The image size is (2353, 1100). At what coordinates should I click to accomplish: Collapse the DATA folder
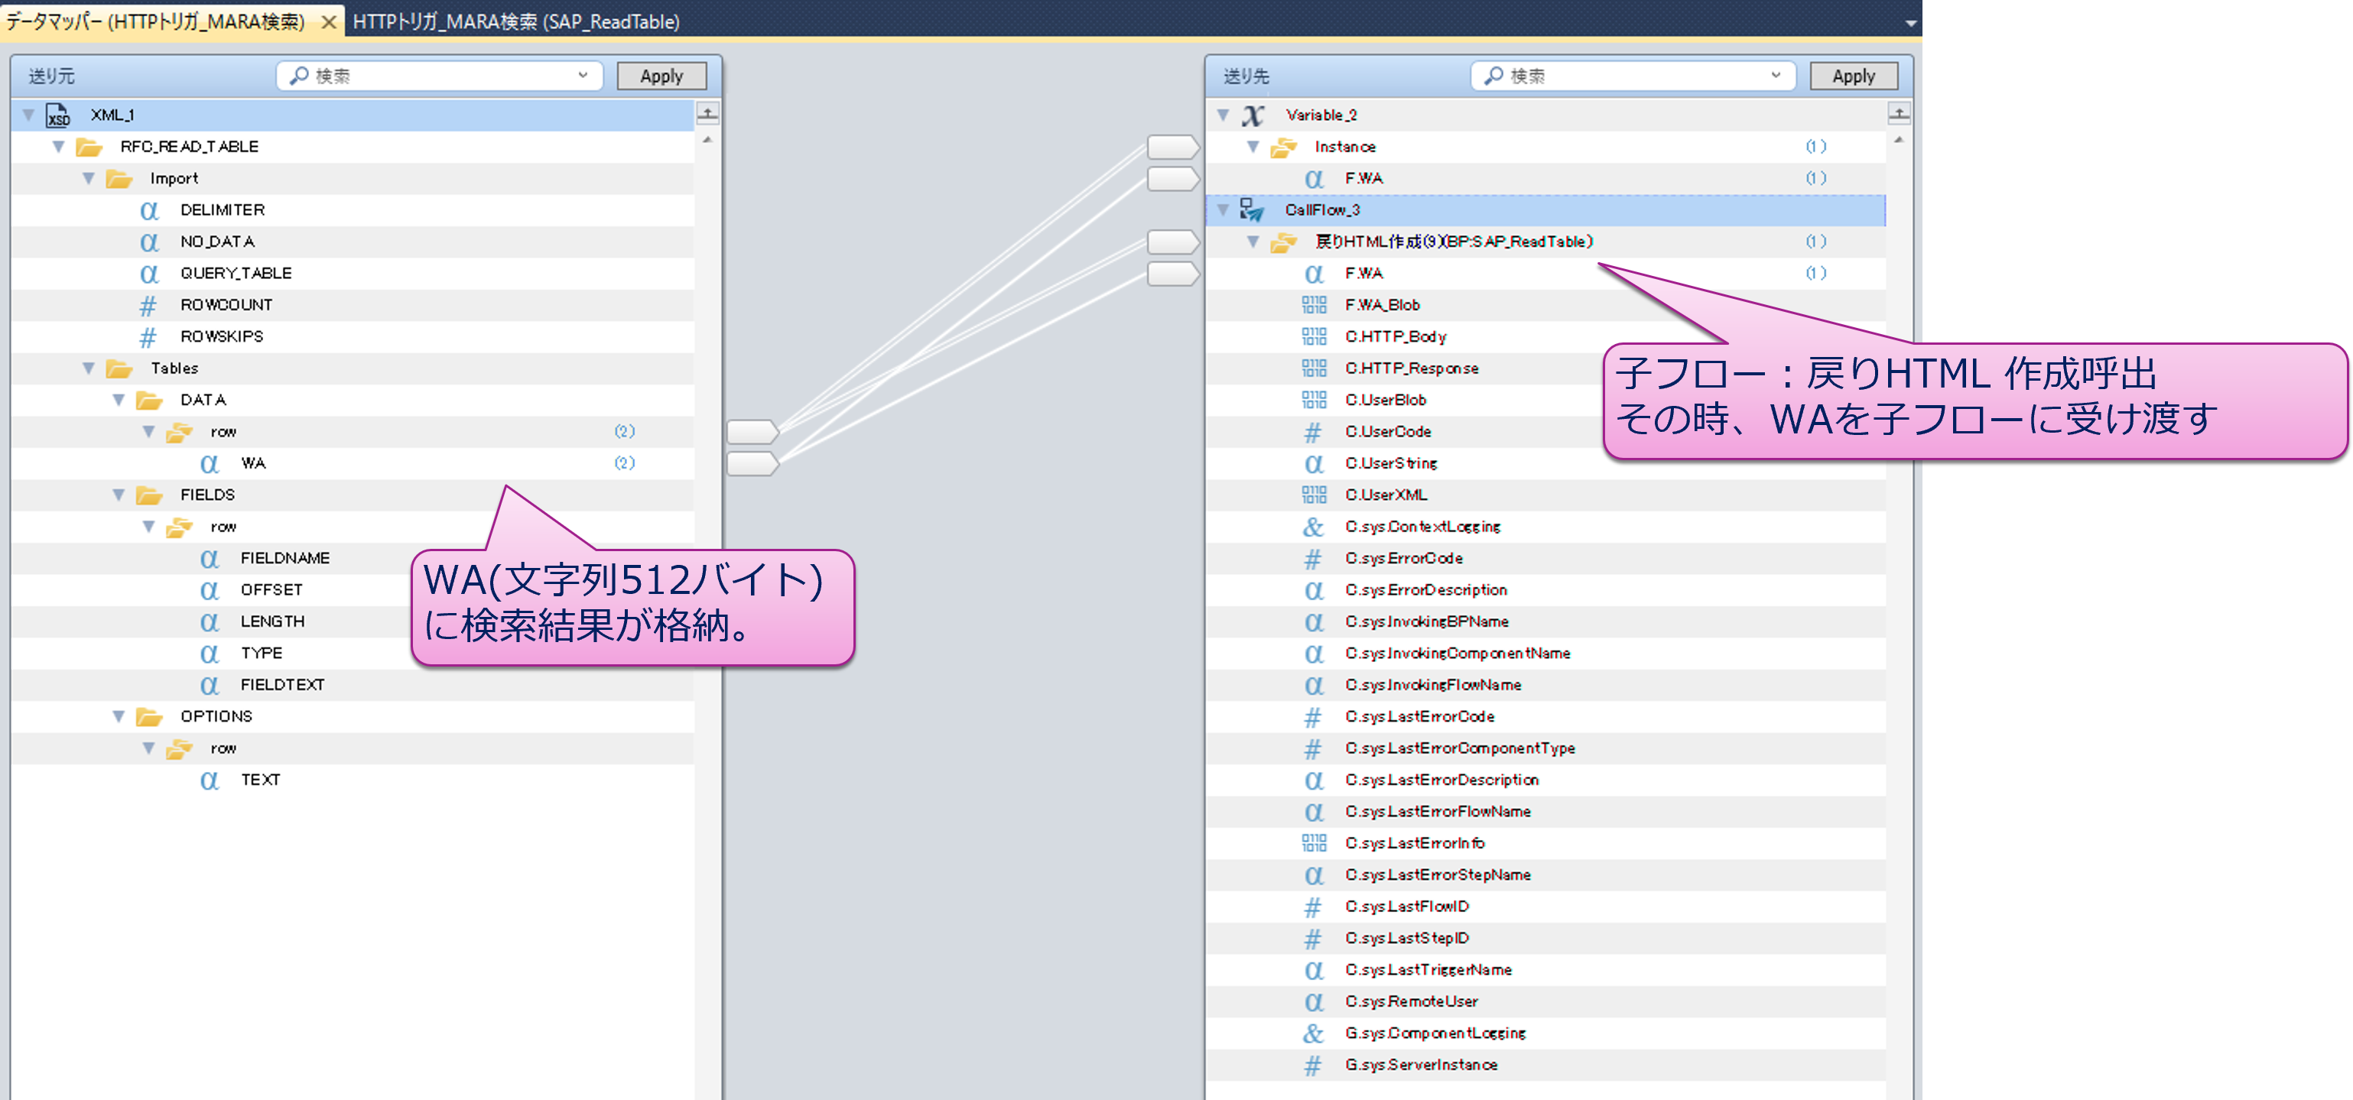point(119,400)
